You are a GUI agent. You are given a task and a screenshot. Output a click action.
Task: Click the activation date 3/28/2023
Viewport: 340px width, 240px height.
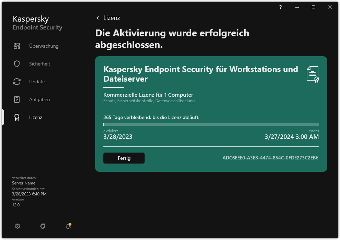coord(118,136)
